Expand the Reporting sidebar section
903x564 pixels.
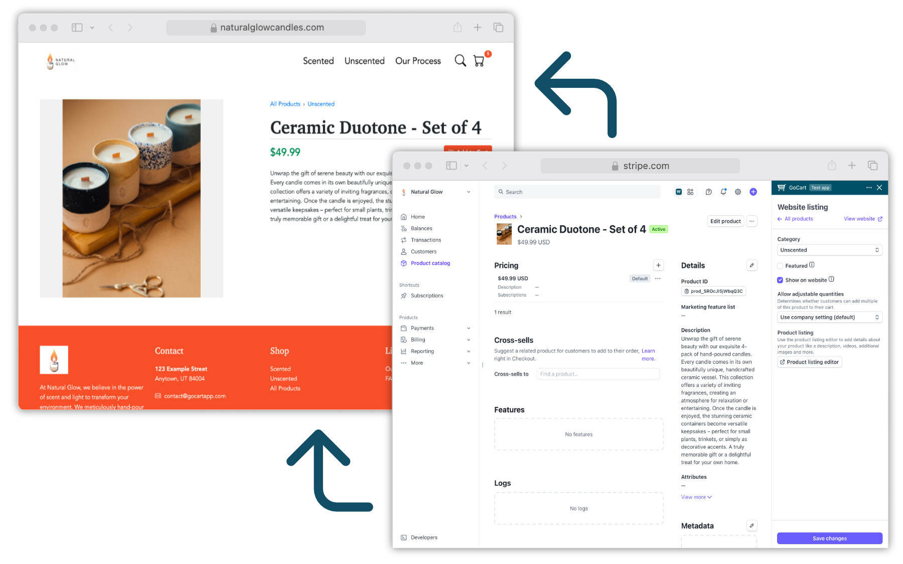422,351
